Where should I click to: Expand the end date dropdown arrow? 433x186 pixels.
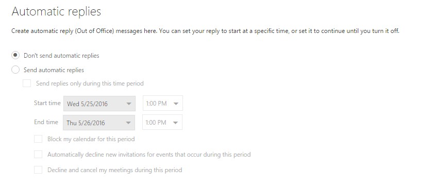point(128,123)
